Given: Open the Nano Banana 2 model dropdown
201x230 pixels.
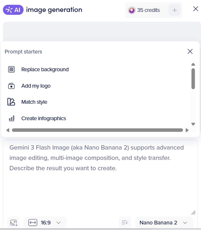Looking at the screenshot, I should 164,223.
